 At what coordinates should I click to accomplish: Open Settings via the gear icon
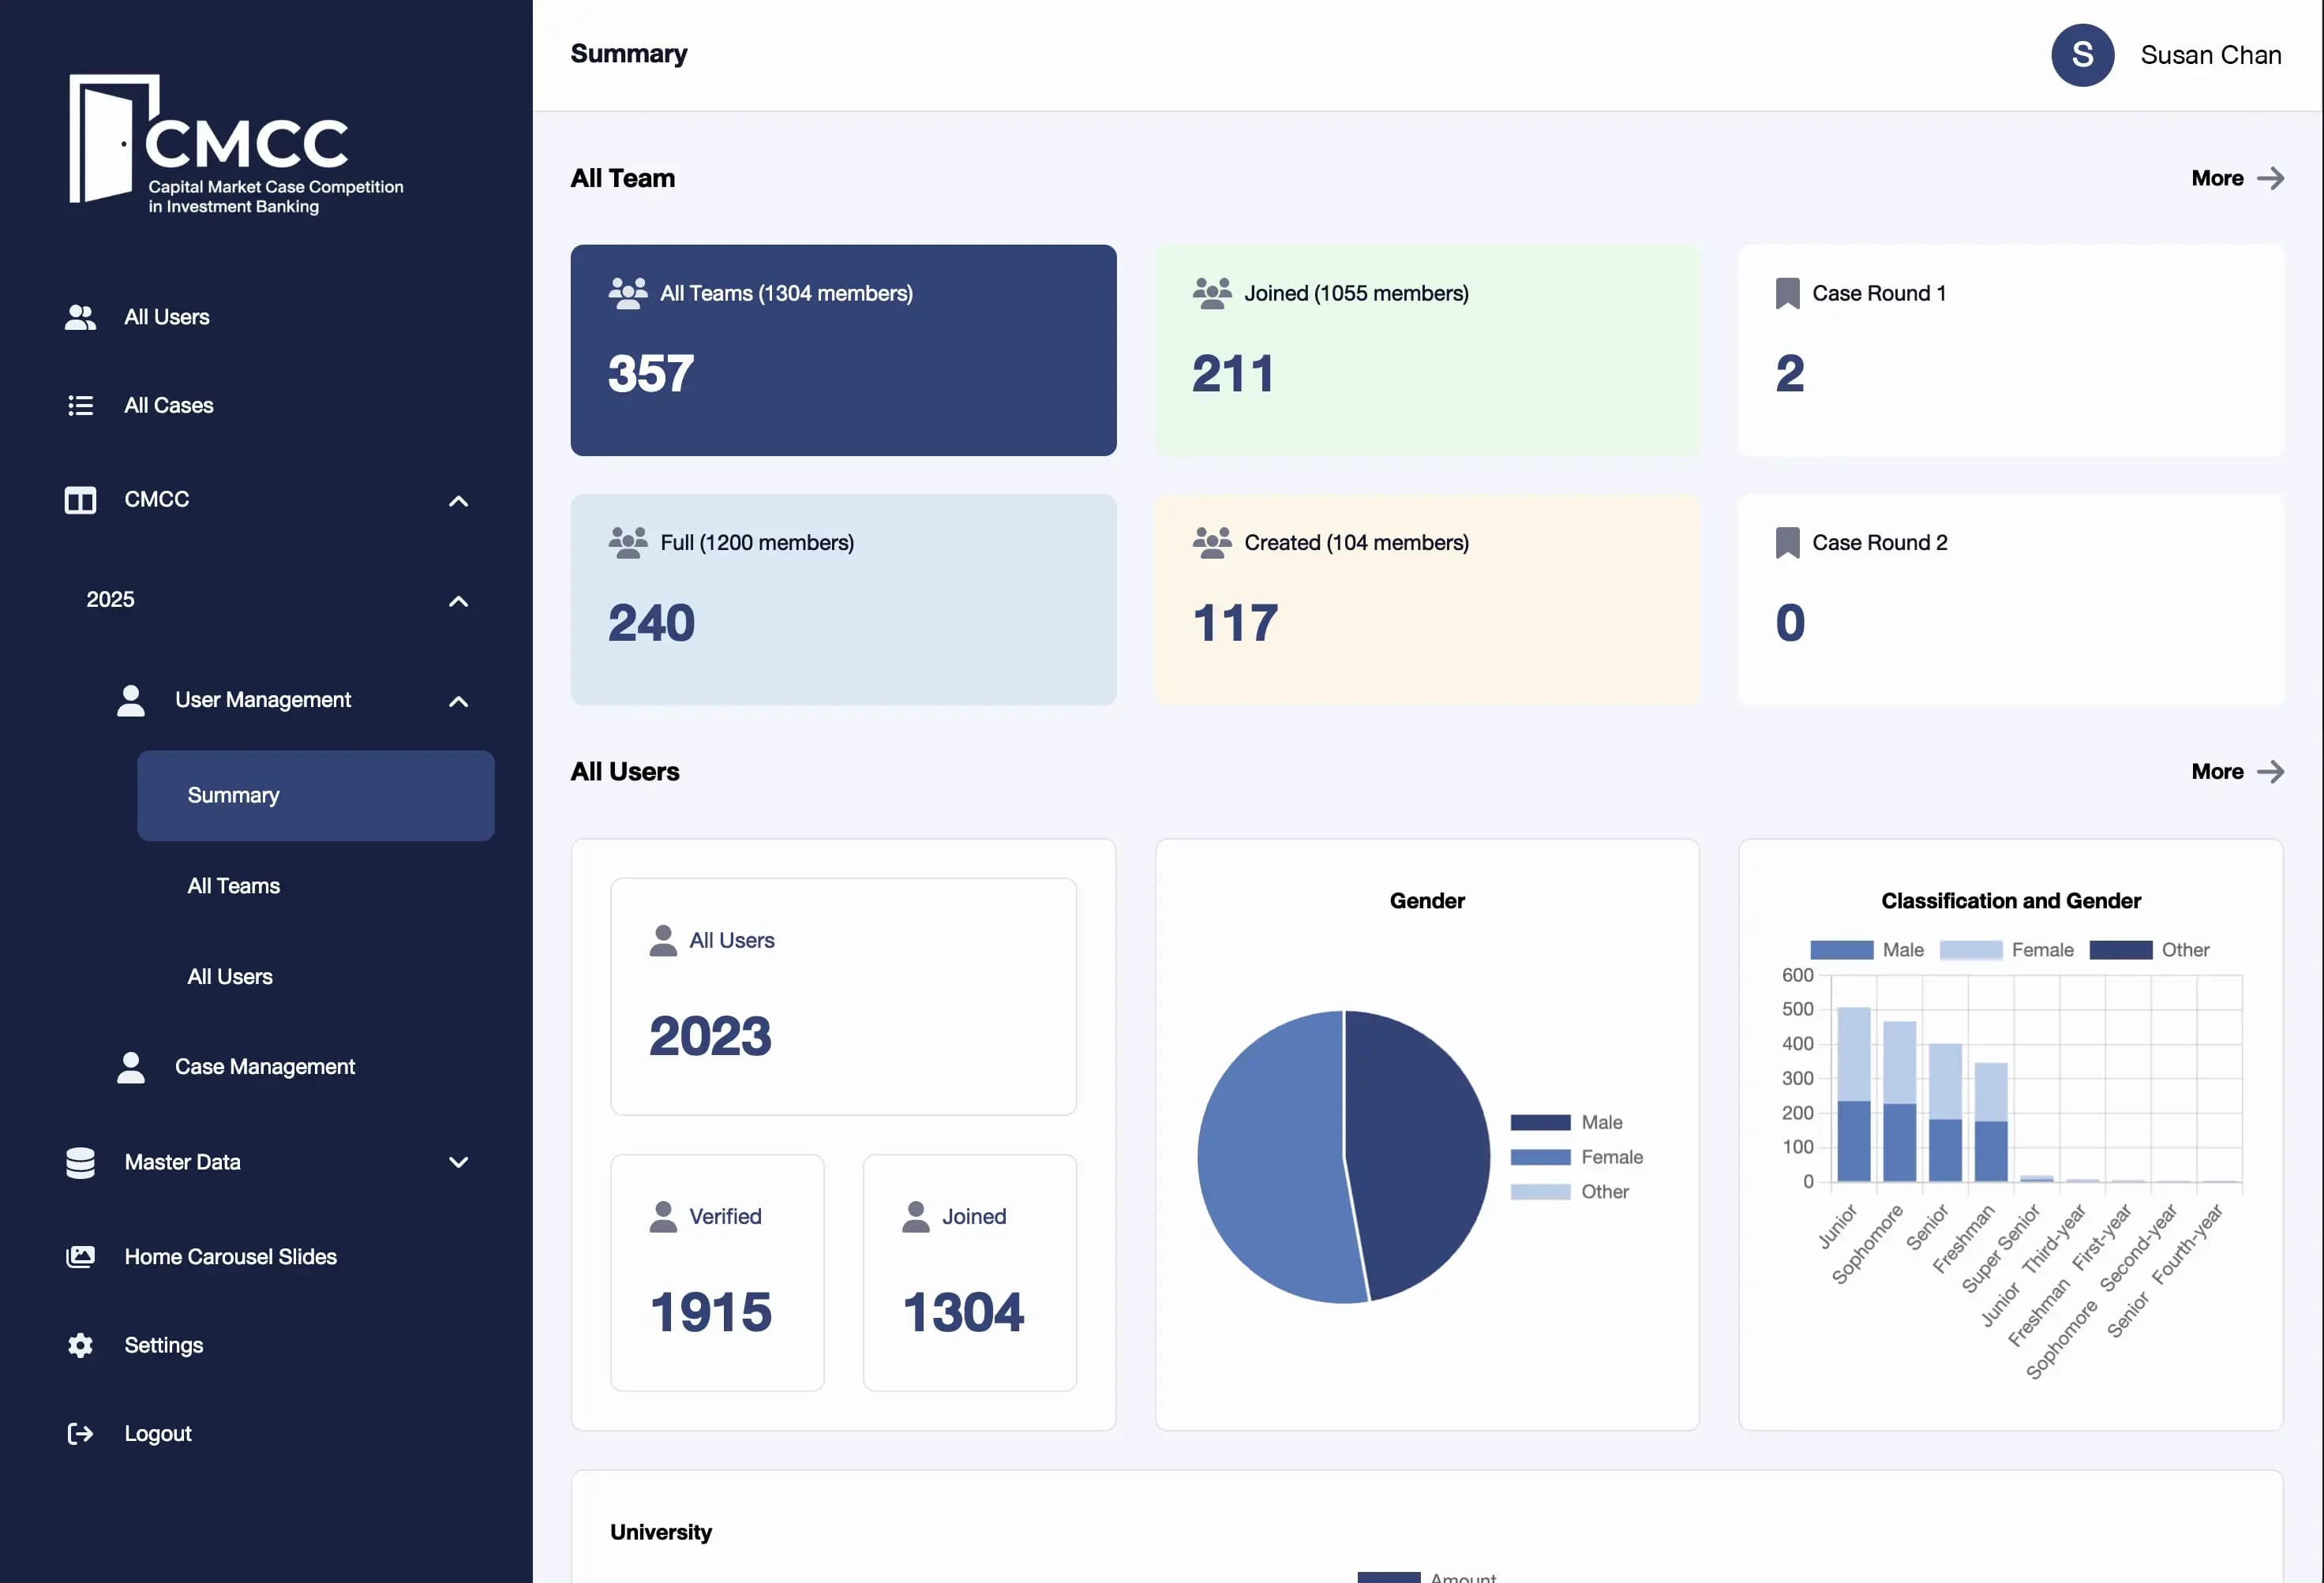click(80, 1344)
